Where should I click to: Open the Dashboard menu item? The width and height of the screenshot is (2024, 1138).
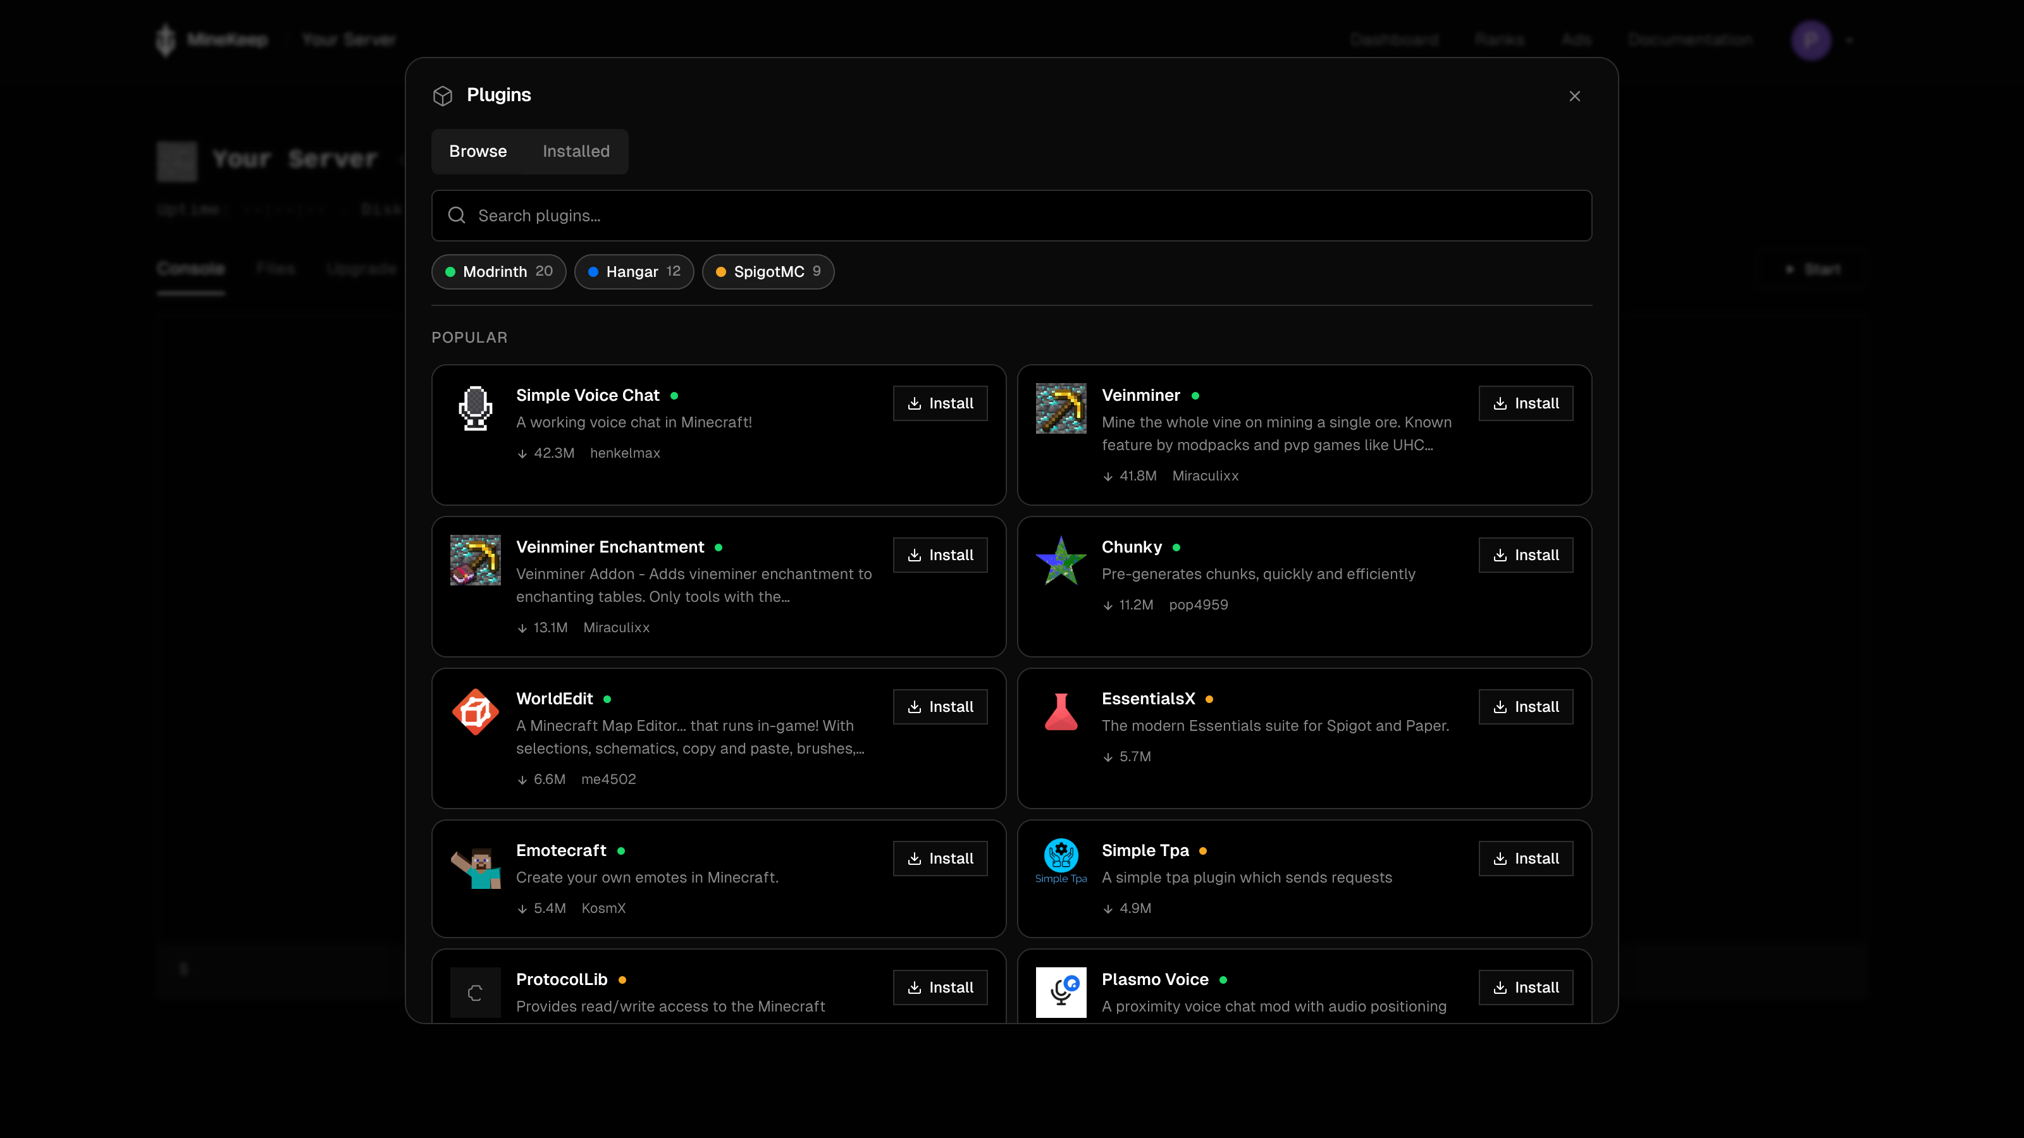pos(1395,39)
